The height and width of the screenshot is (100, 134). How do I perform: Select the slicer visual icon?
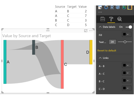coord(100,8)
